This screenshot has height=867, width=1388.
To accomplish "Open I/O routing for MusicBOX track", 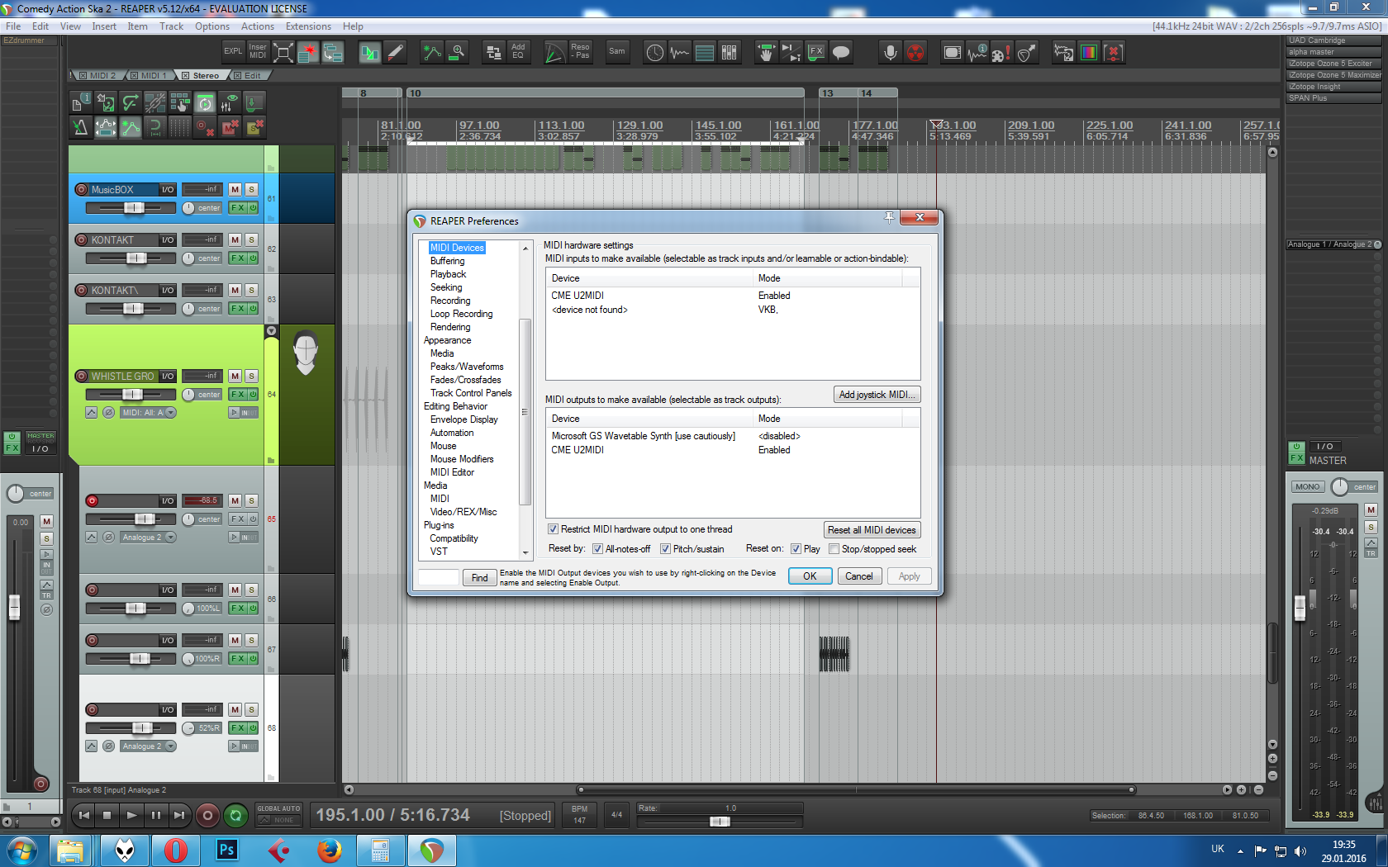I will point(168,190).
